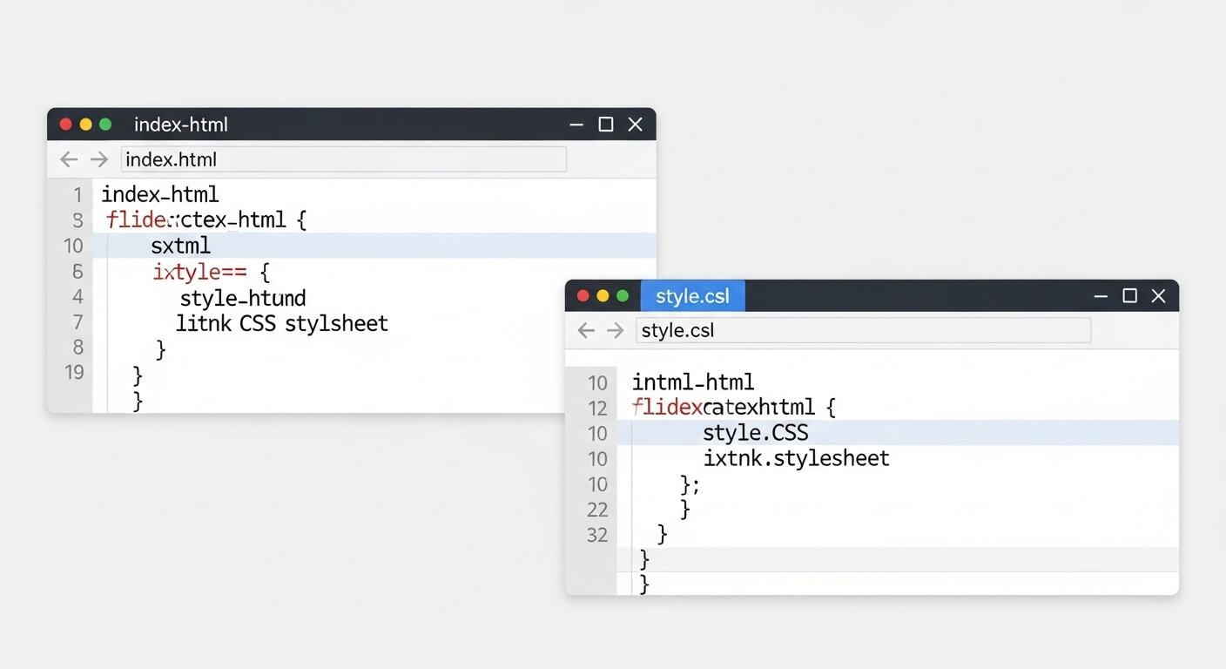Close the style.csl window with X icon
Image resolution: width=1226 pixels, height=669 pixels.
click(x=1158, y=296)
